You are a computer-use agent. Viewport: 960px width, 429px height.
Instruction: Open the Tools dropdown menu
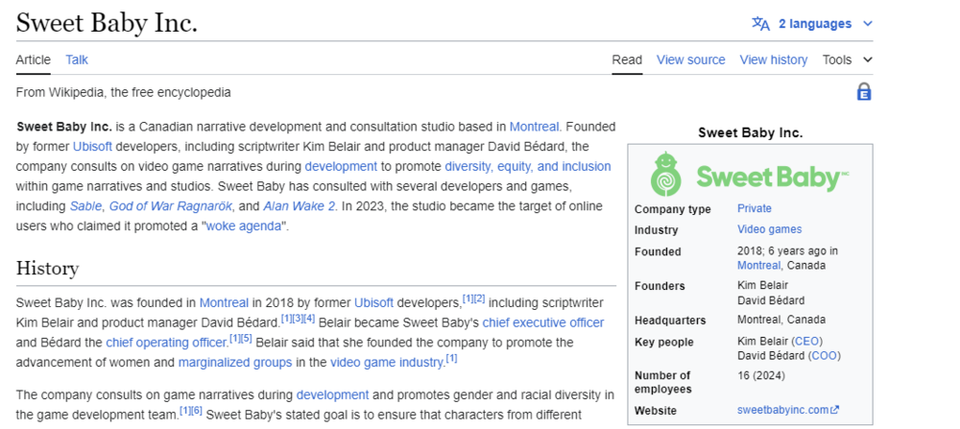pos(847,60)
